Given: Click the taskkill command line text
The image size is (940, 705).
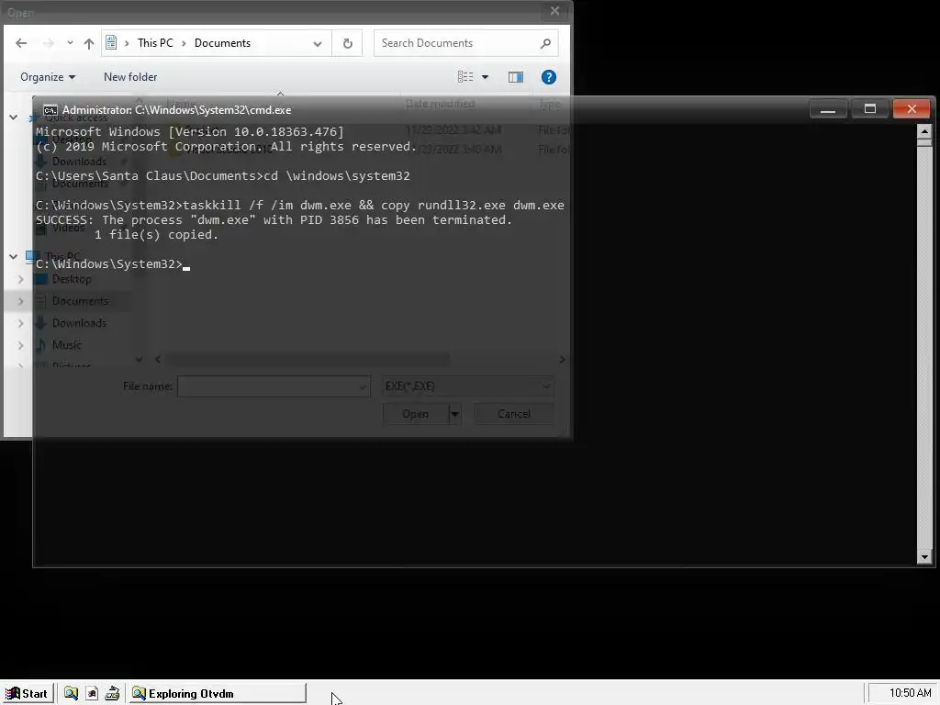Looking at the screenshot, I should (374, 205).
